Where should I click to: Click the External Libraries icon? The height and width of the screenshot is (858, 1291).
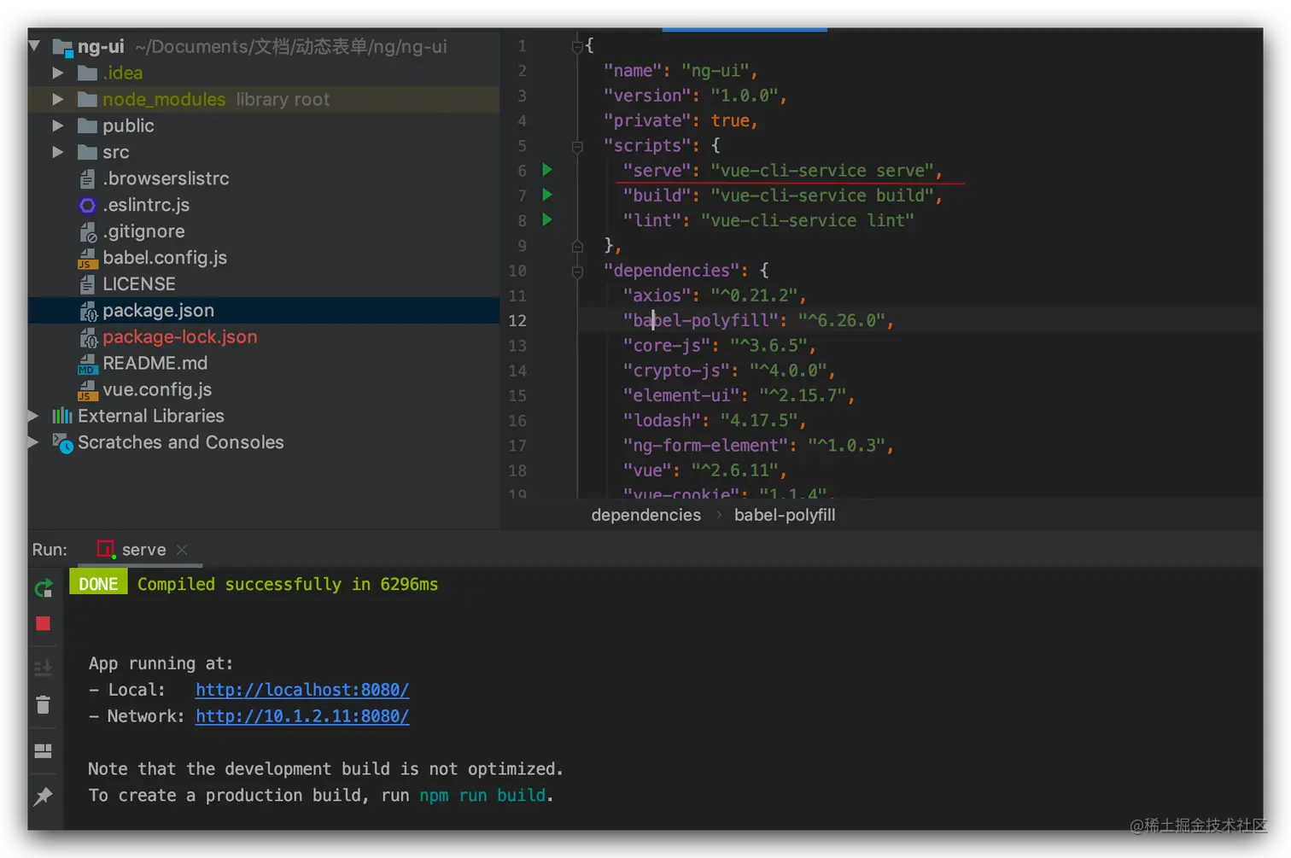point(62,416)
